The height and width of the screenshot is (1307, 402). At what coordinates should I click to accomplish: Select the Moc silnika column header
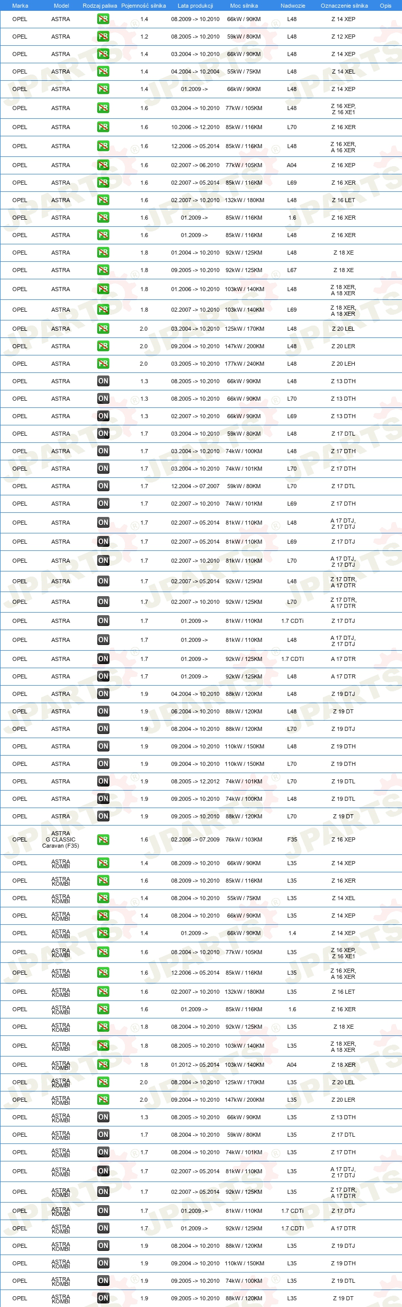244,6
